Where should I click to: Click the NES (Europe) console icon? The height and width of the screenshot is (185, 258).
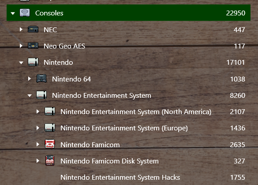50,128
